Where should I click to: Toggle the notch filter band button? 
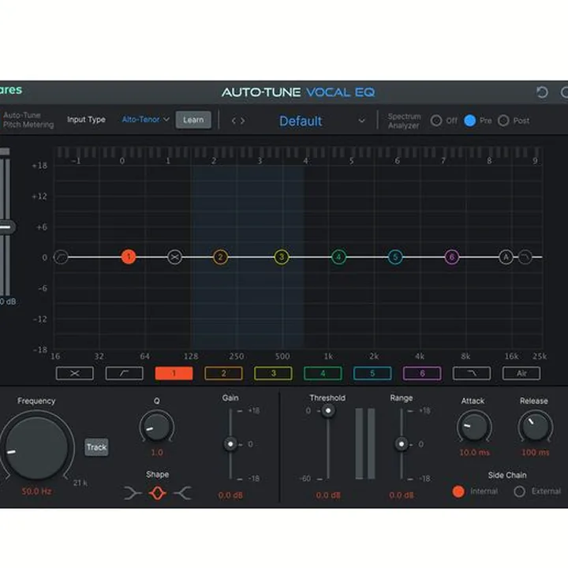75,373
